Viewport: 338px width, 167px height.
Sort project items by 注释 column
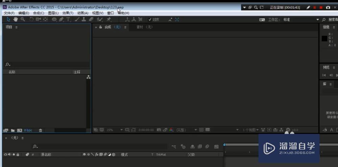pyautogui.click(x=77, y=72)
